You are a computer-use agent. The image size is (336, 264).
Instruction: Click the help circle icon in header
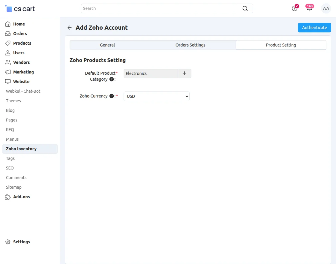[295, 8]
